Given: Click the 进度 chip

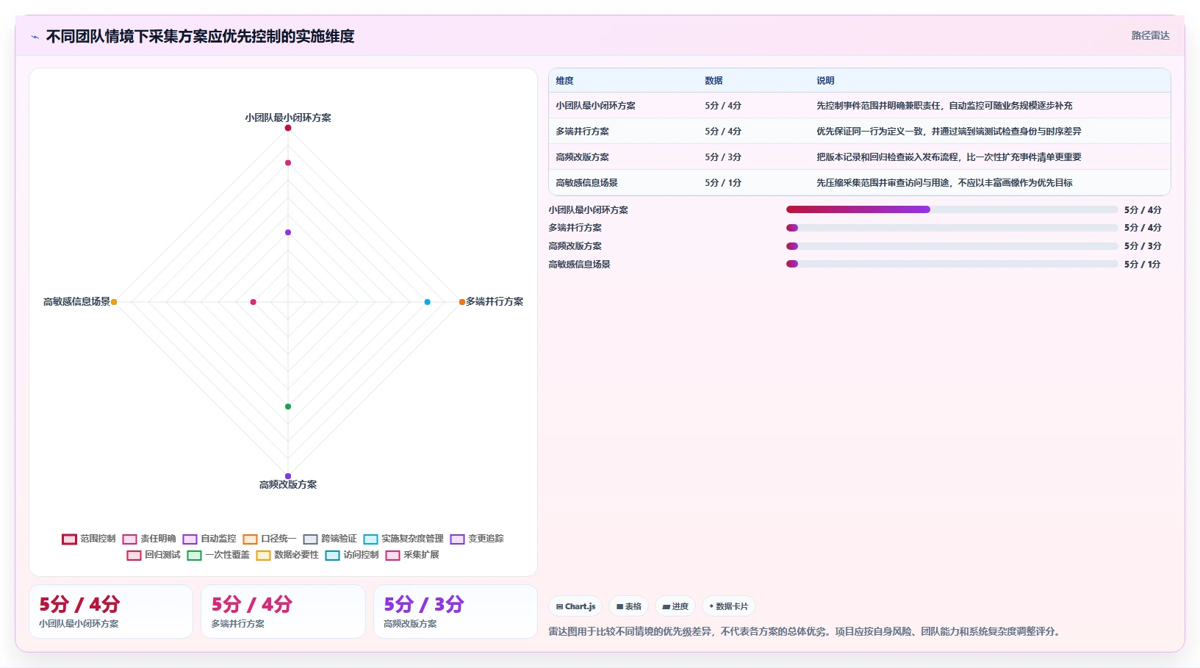Looking at the screenshot, I should point(675,606).
